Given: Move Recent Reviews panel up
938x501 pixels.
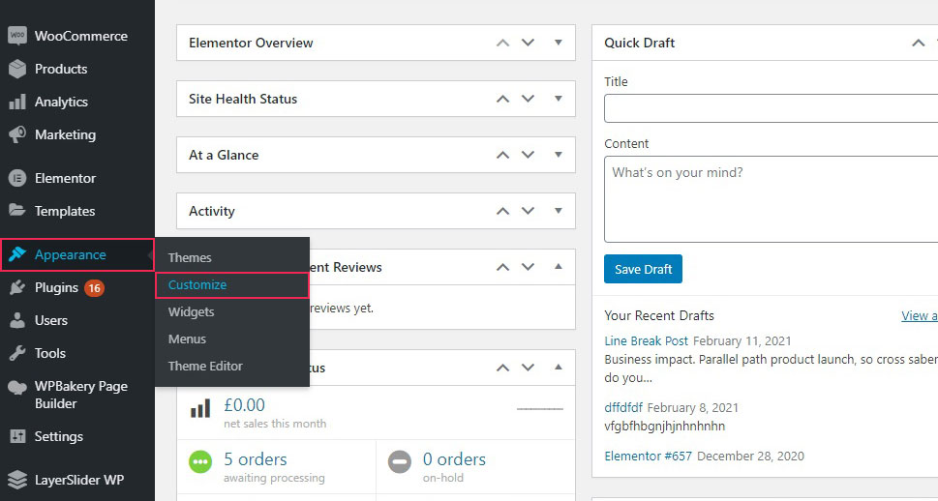Looking at the screenshot, I should (x=503, y=267).
